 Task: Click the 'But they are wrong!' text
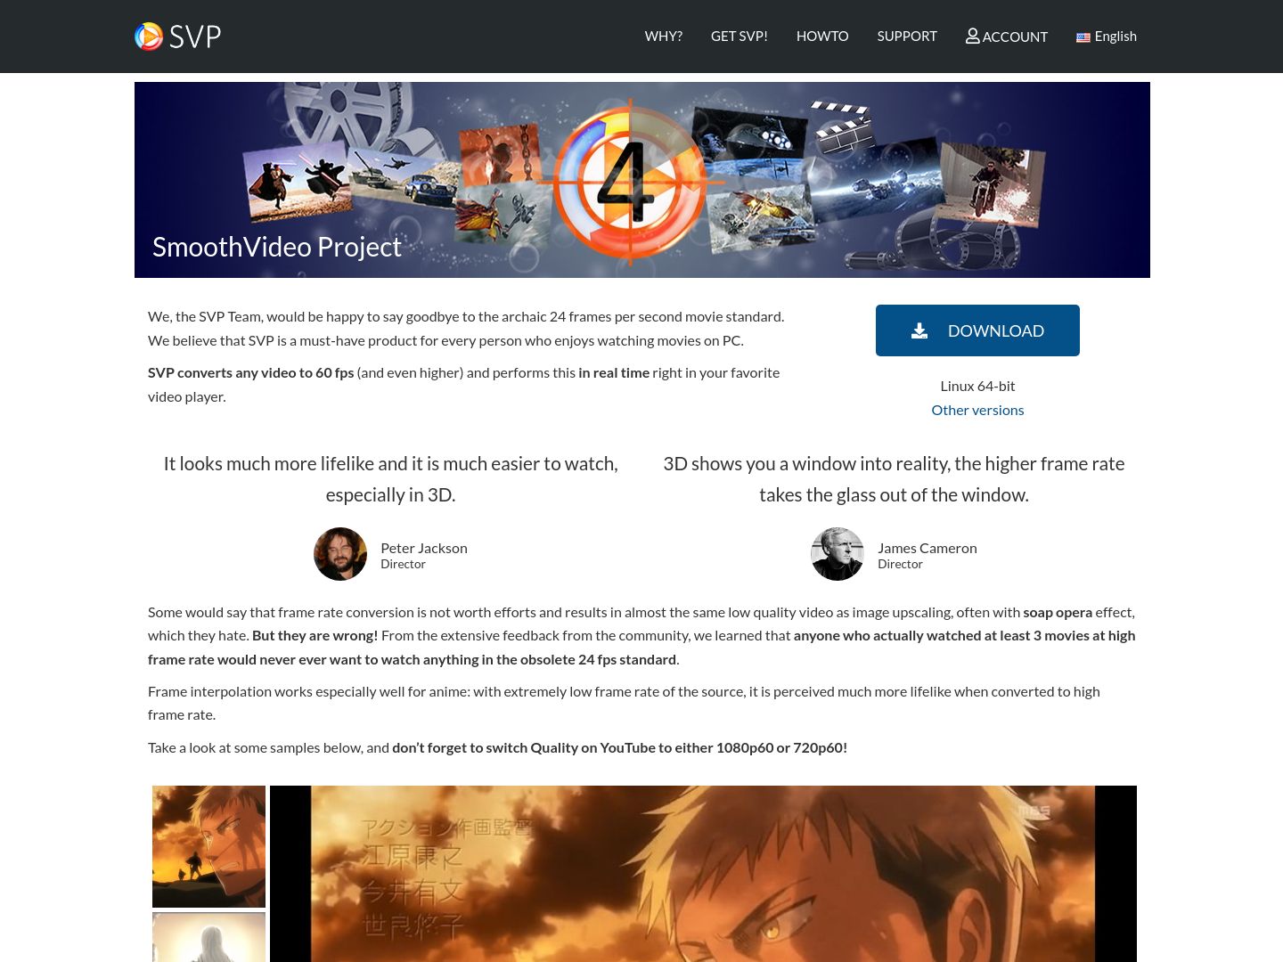click(315, 635)
